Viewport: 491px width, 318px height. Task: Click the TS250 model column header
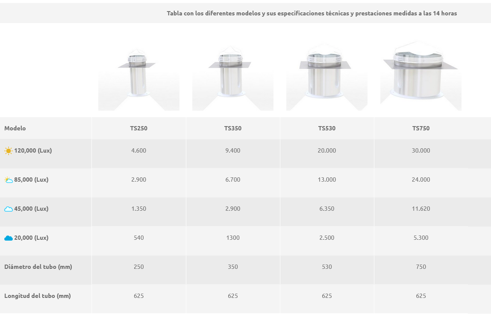pyautogui.click(x=139, y=128)
